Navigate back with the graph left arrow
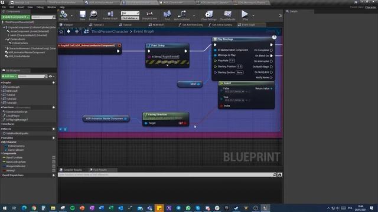 tap(69, 31)
